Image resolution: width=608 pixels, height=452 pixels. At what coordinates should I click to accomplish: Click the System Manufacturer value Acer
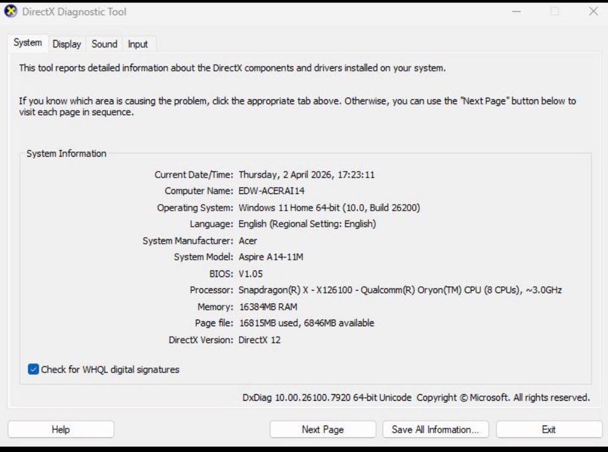(x=248, y=241)
